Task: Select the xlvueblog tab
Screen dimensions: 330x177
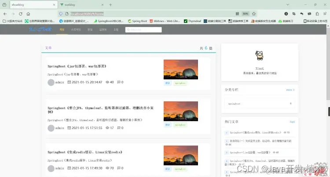Action: coord(34,5)
